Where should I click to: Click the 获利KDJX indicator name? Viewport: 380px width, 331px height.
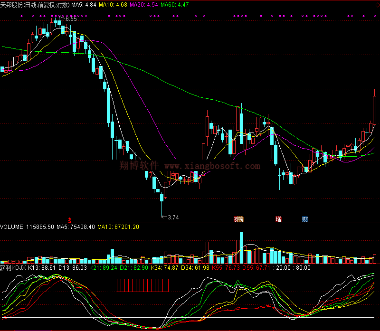tap(13, 268)
